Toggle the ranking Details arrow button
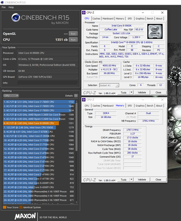 (76, 96)
